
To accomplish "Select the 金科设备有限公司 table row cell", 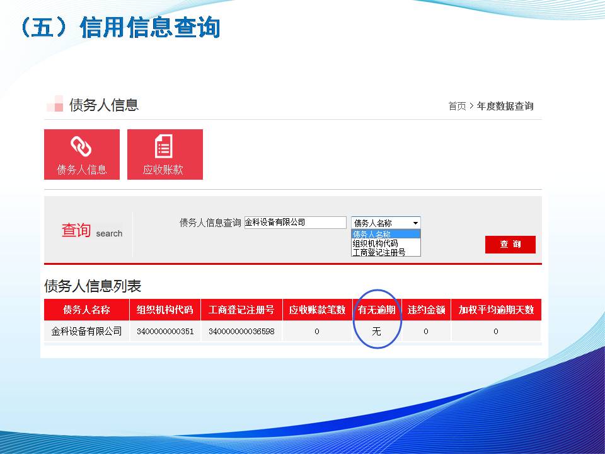I will [86, 331].
